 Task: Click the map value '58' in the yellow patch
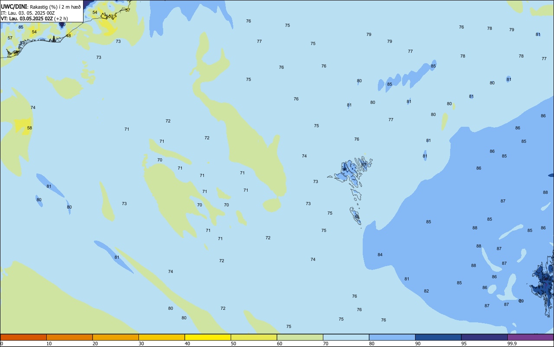(29, 128)
